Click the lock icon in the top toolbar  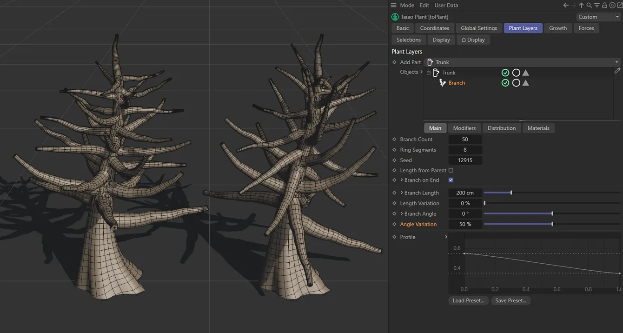(604, 5)
